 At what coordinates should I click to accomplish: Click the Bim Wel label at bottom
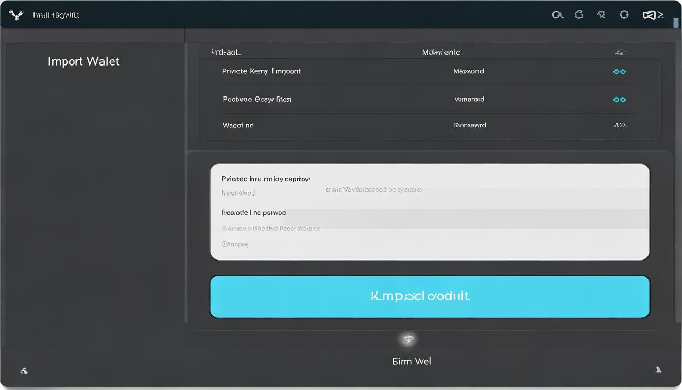(x=412, y=361)
